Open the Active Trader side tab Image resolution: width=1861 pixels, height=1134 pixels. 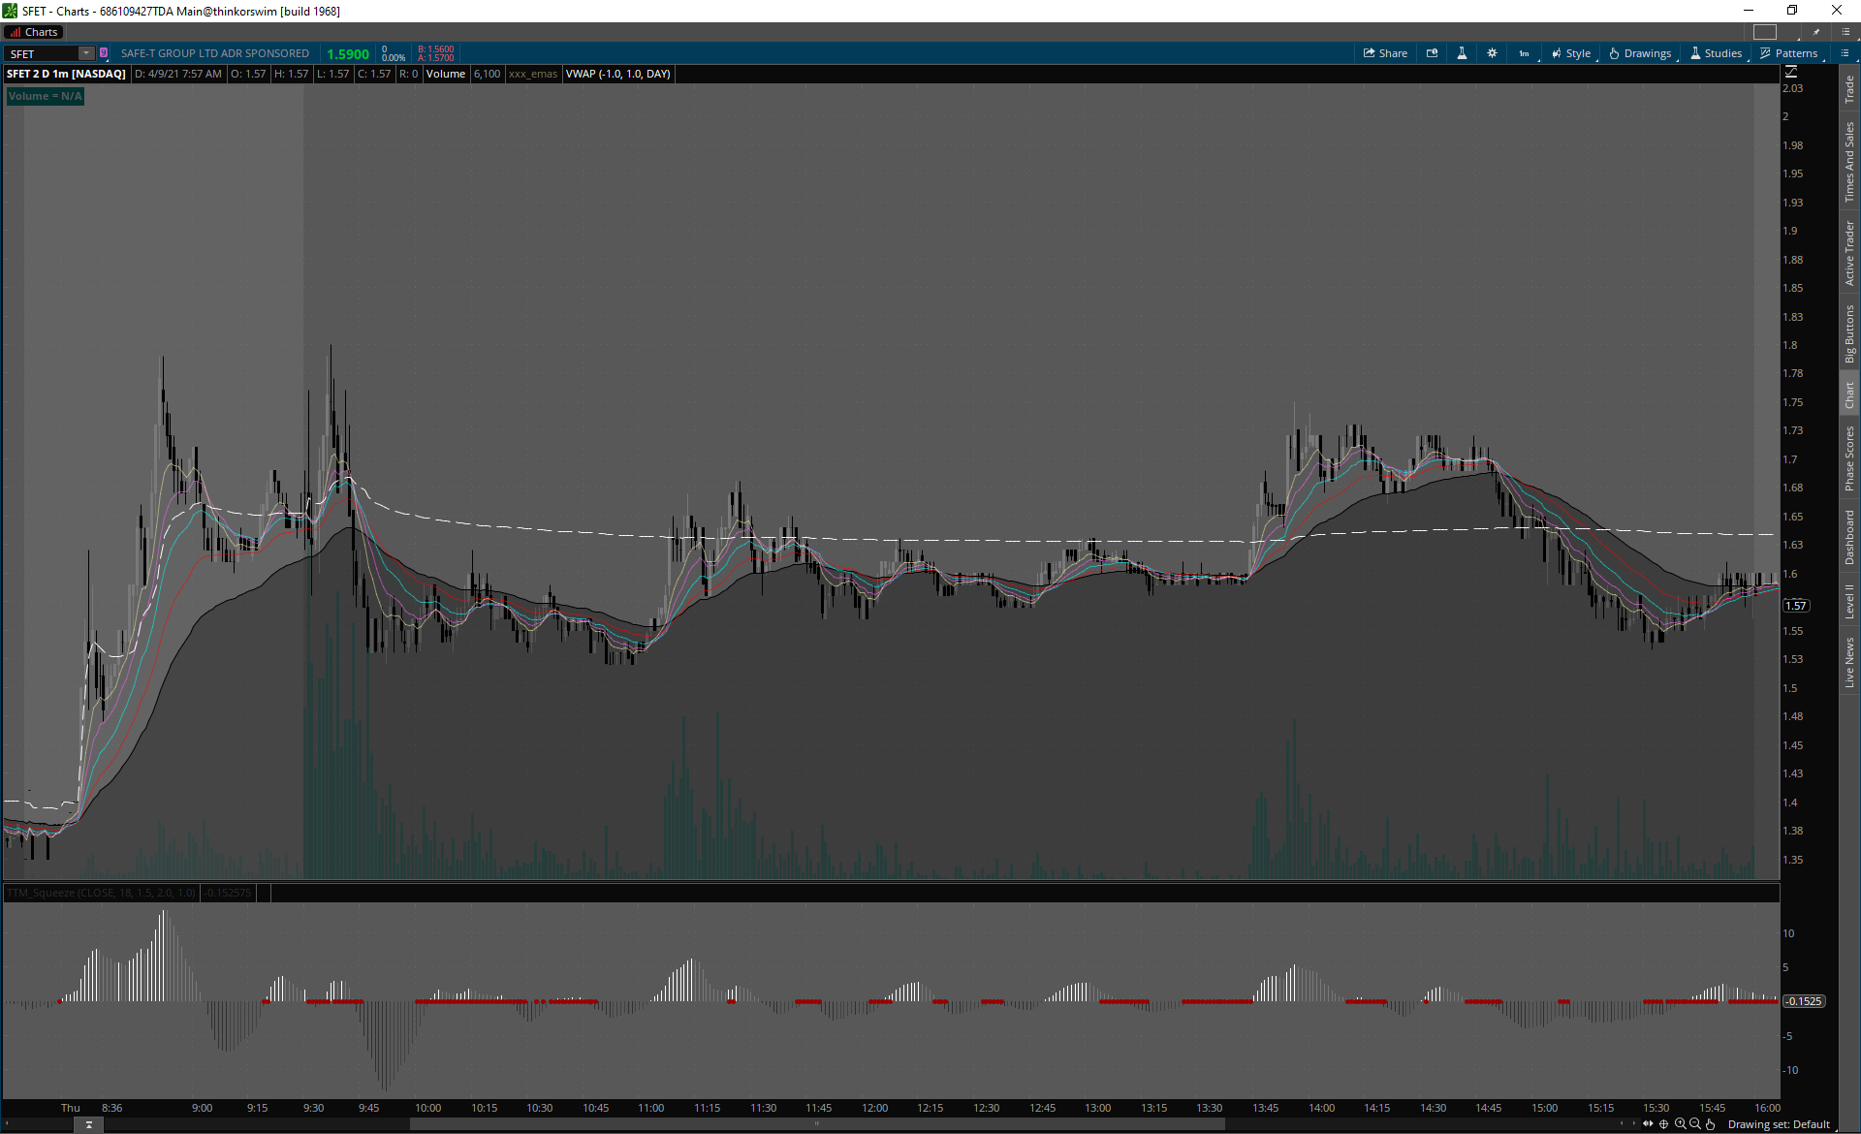pyautogui.click(x=1849, y=253)
